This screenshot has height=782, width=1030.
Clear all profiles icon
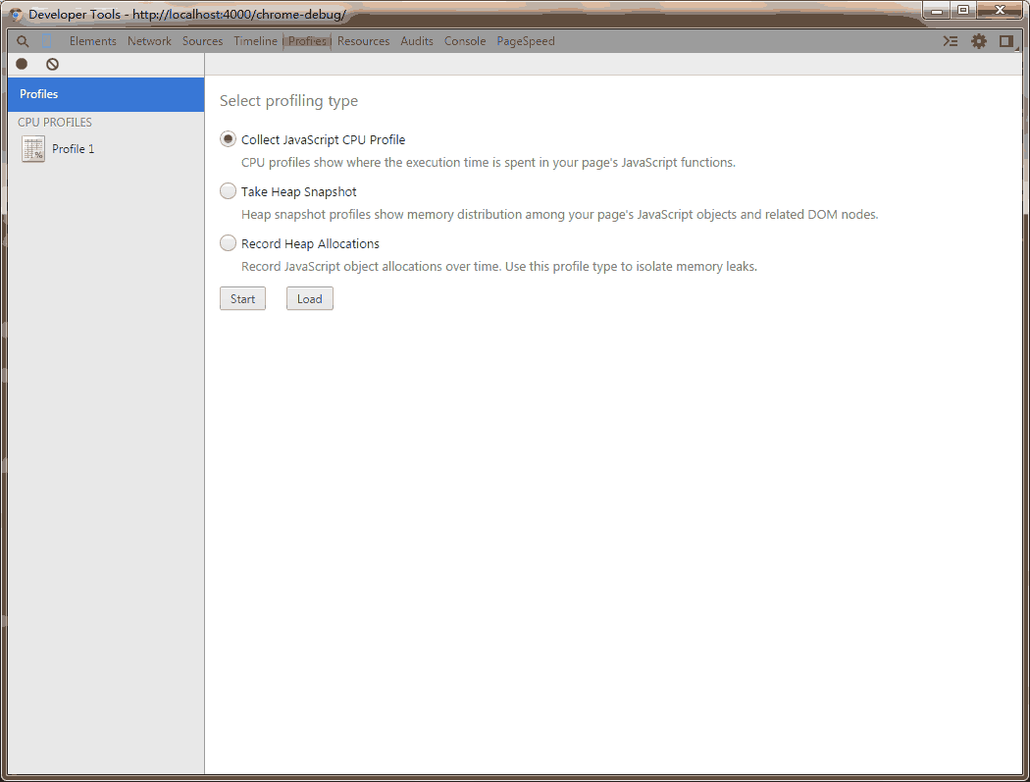53,64
